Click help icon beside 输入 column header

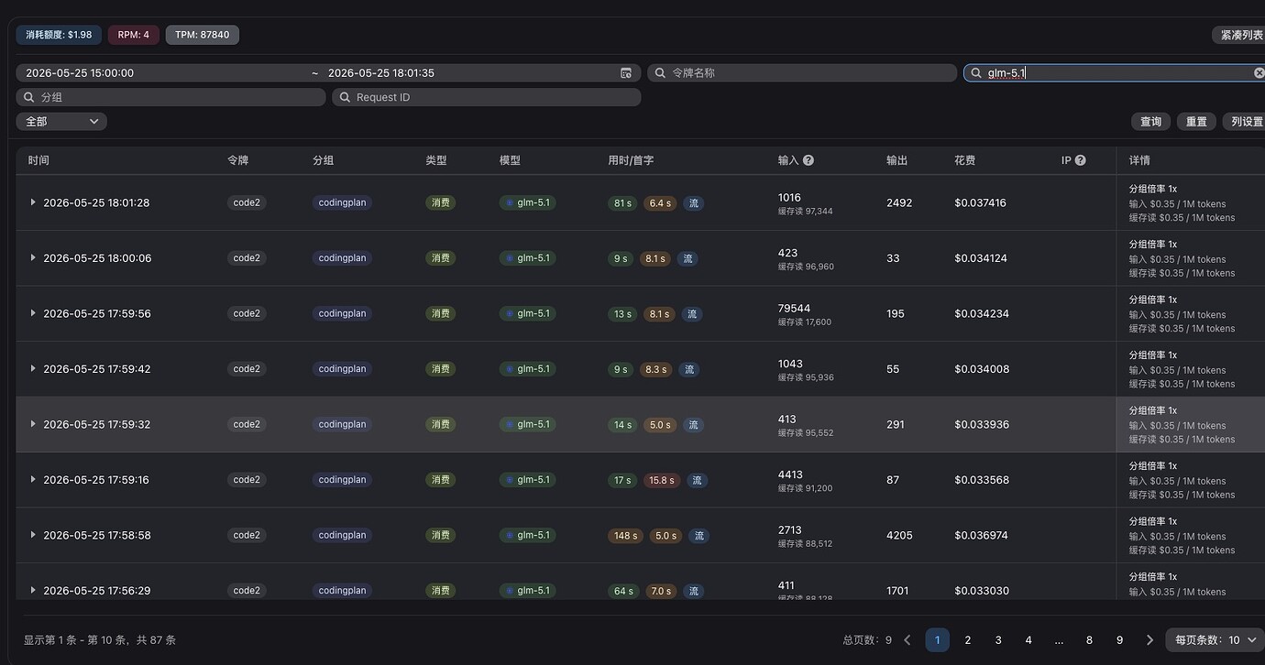pos(808,160)
